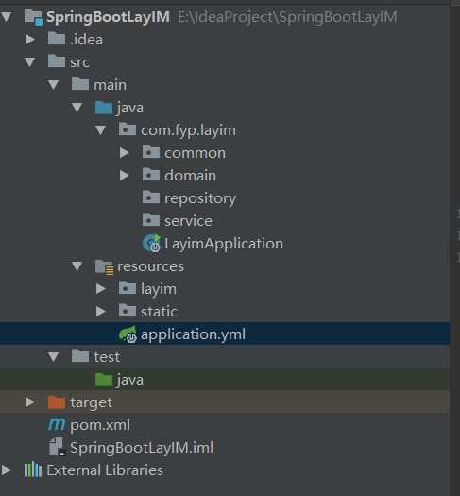460x496 pixels.
Task: Select the java label under main
Action: [x=130, y=109]
